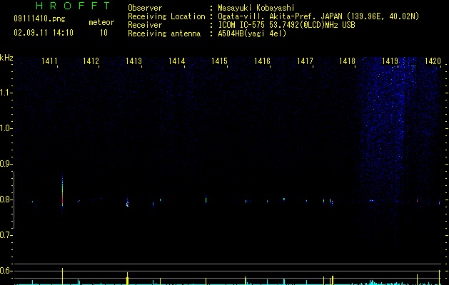The width and height of the screenshot is (449, 285).
Task: Click the 1.0 kHz axis label
Action: click(6, 128)
